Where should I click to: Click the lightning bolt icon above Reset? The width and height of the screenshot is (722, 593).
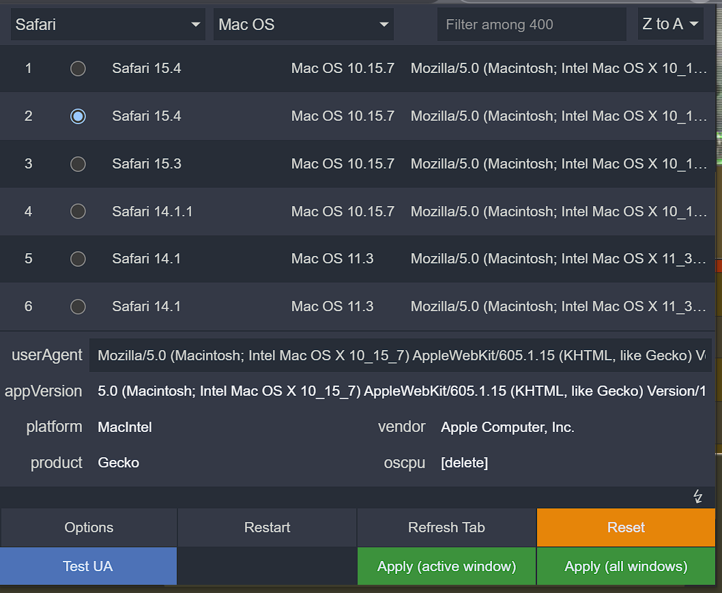(698, 496)
